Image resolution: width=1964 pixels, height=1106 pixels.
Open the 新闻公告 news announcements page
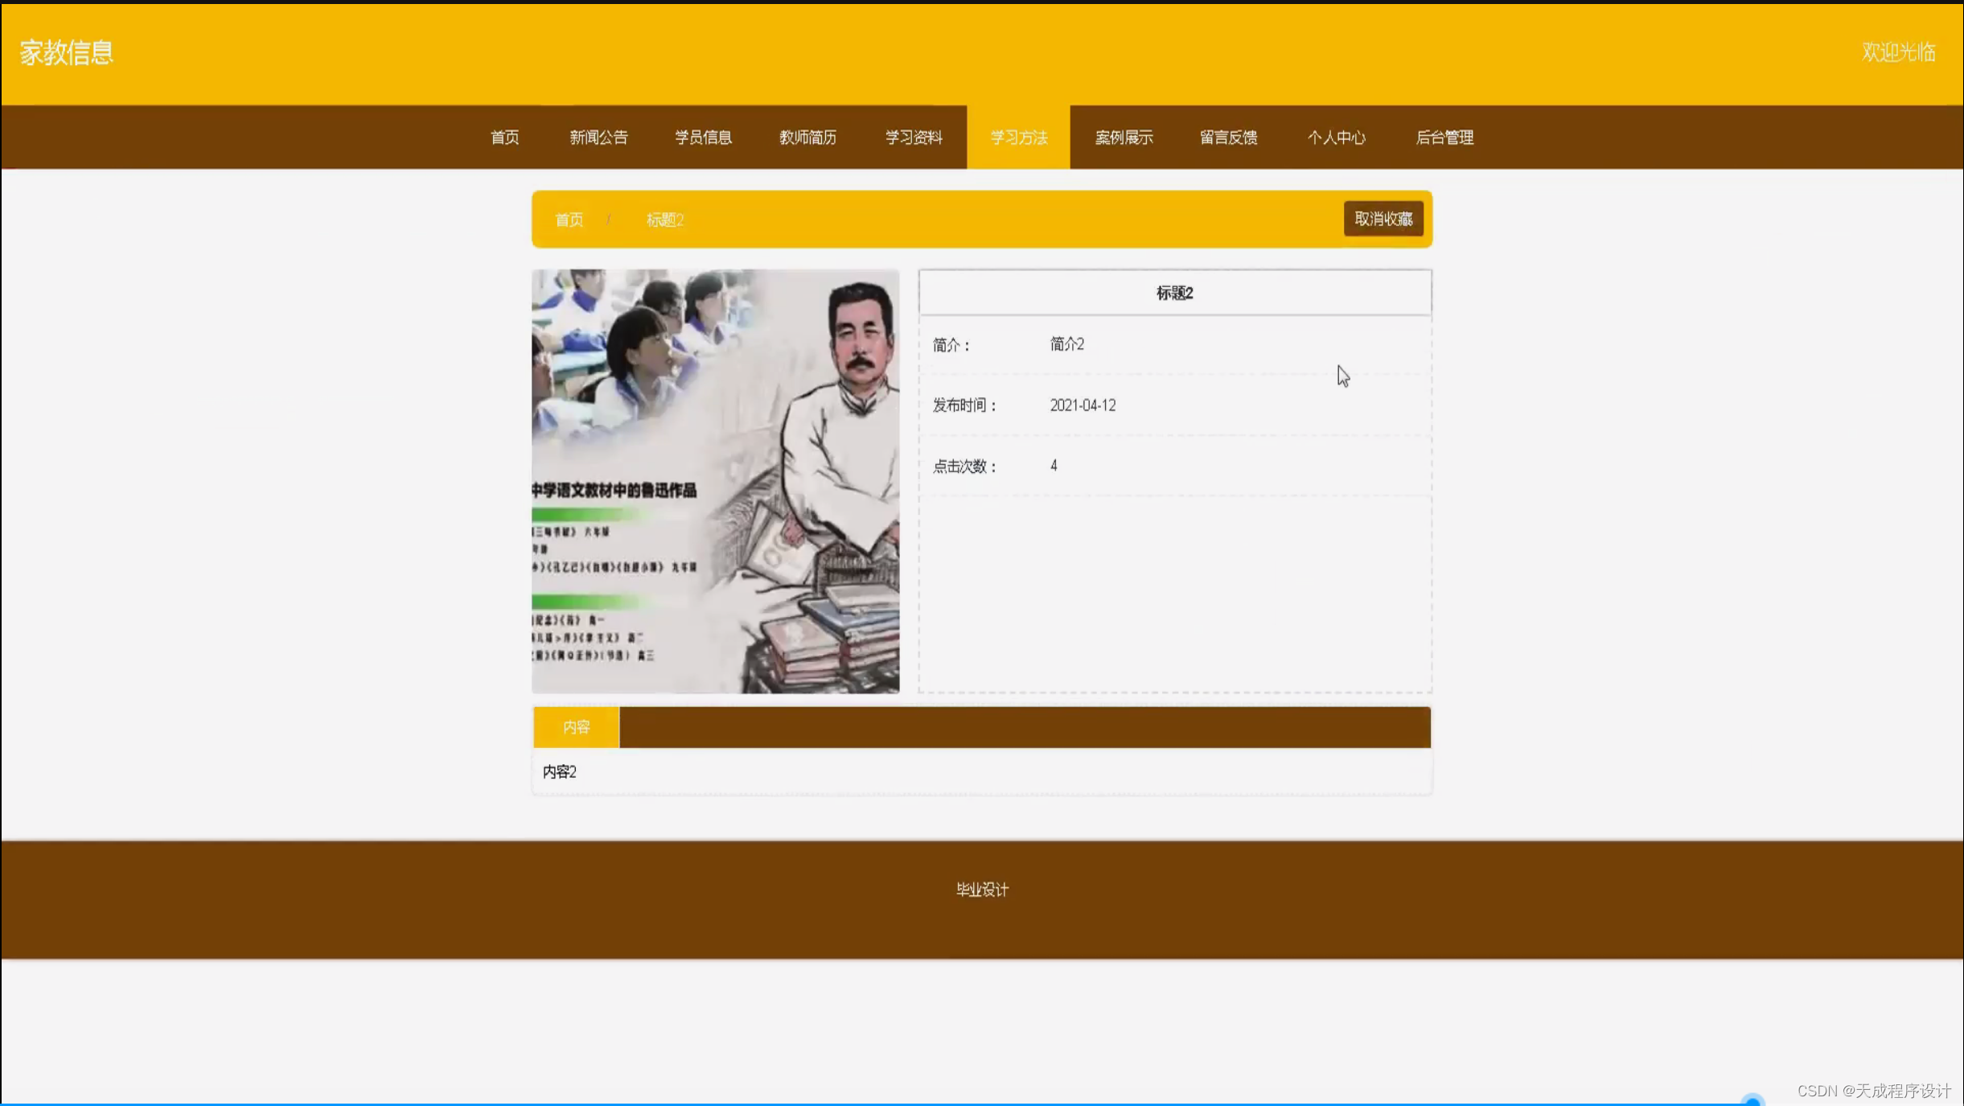click(x=598, y=138)
